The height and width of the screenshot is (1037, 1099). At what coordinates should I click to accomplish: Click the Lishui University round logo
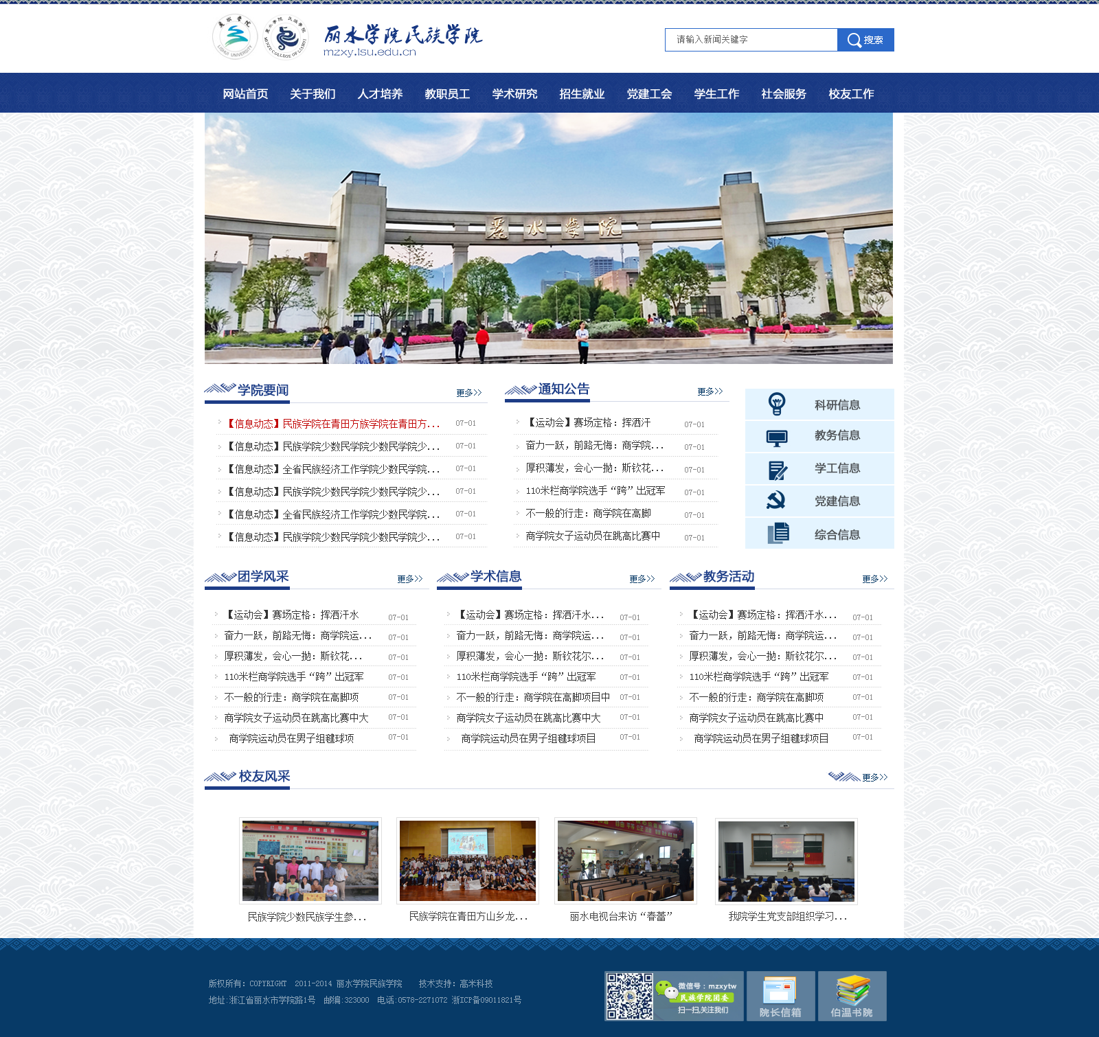235,37
